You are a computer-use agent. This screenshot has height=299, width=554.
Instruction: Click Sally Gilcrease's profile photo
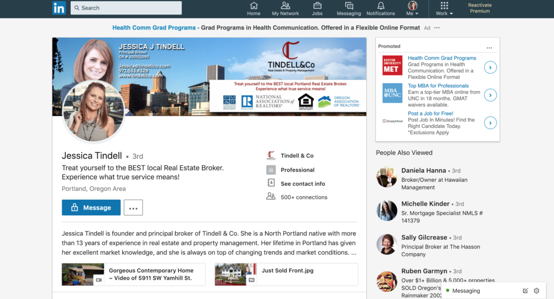coord(386,244)
